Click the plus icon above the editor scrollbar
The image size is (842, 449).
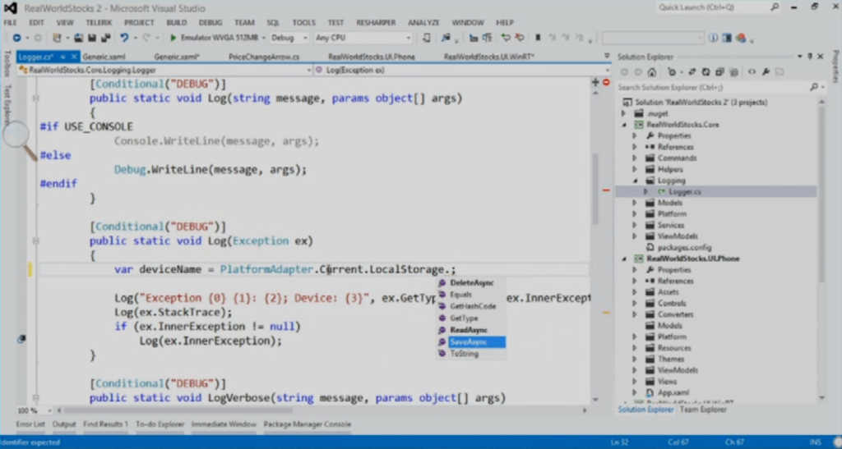click(595, 83)
